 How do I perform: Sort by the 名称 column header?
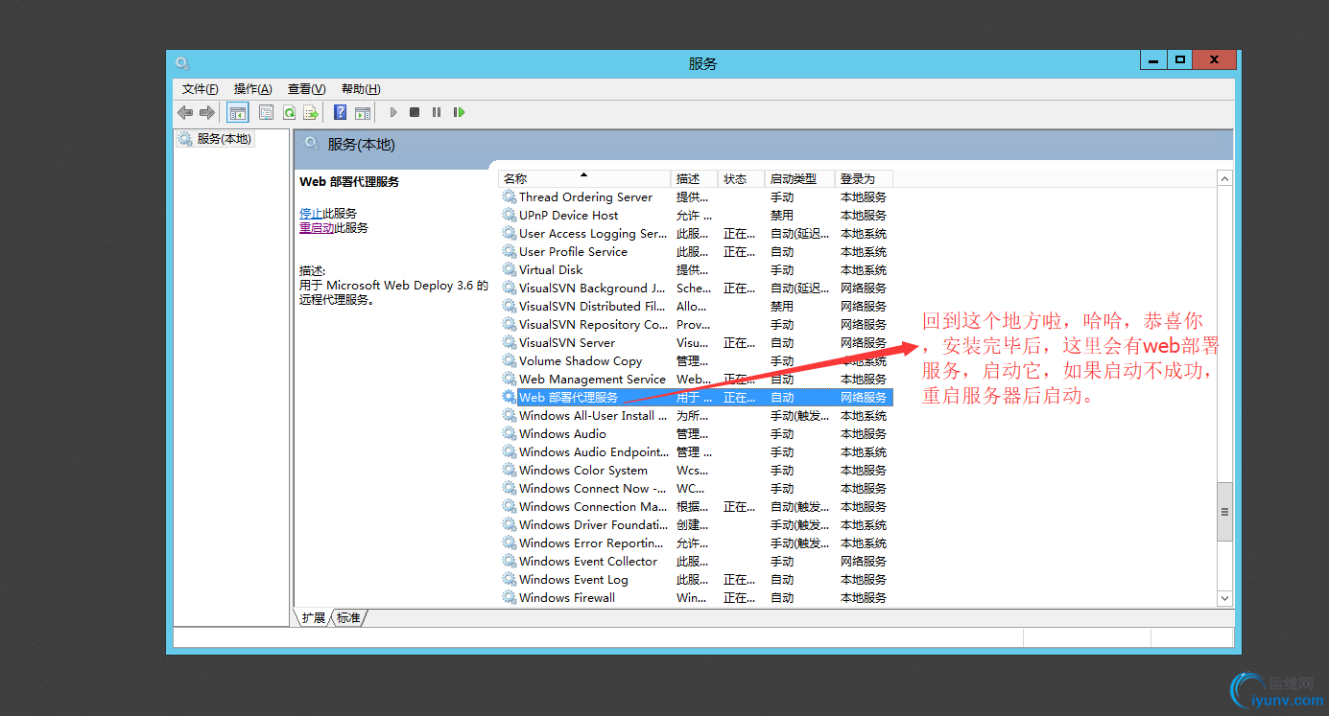tap(584, 178)
